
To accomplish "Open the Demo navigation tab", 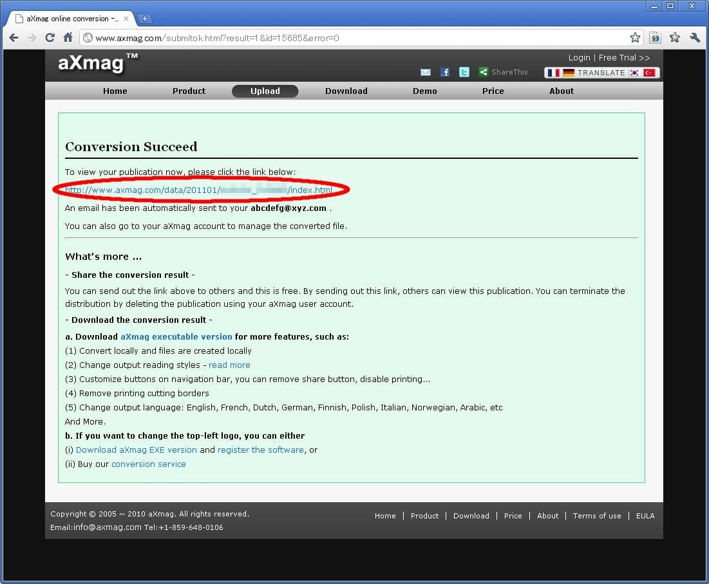I will (424, 91).
